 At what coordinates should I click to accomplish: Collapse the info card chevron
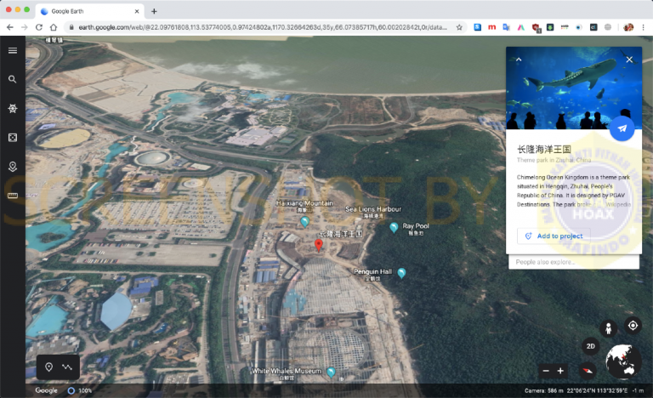[x=519, y=60]
